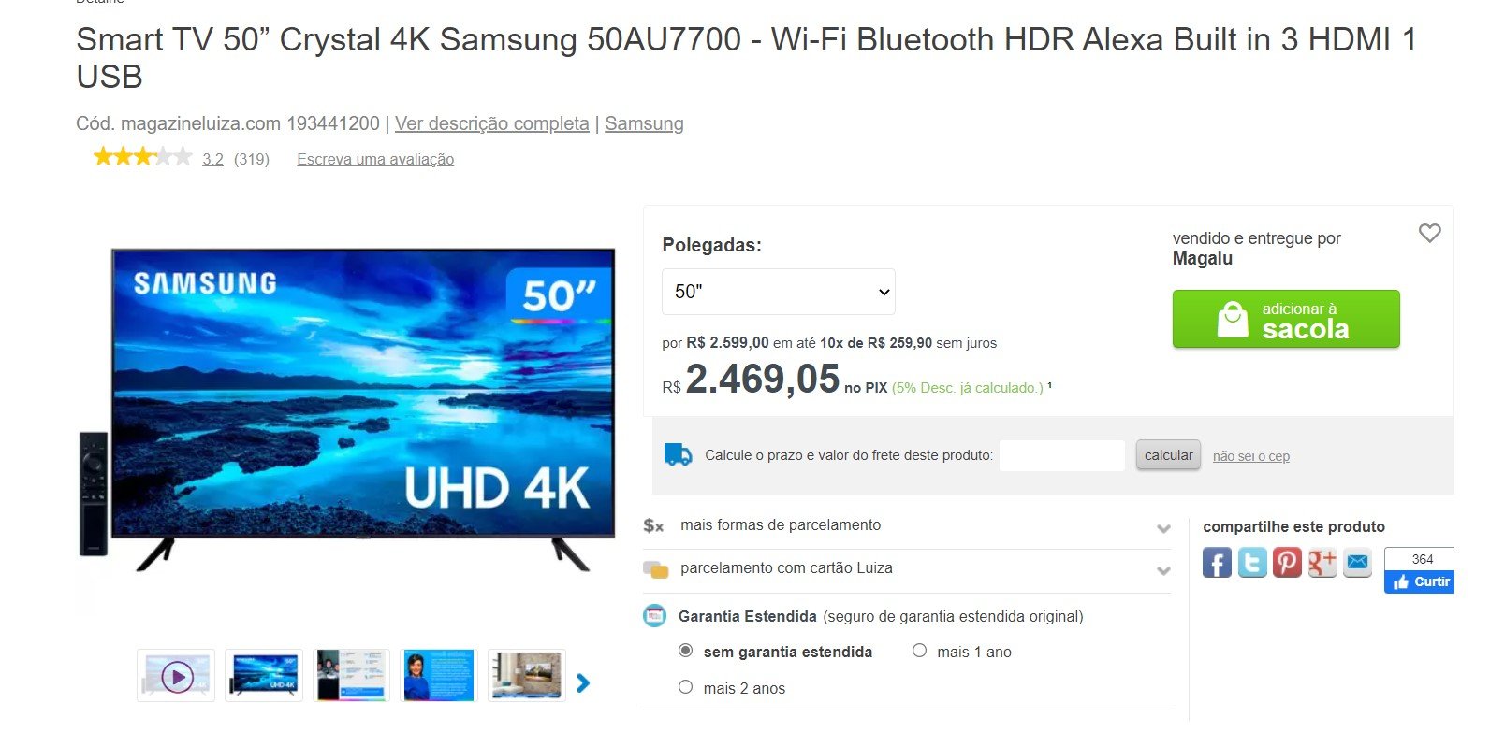Share product on Twitter

point(1252,563)
